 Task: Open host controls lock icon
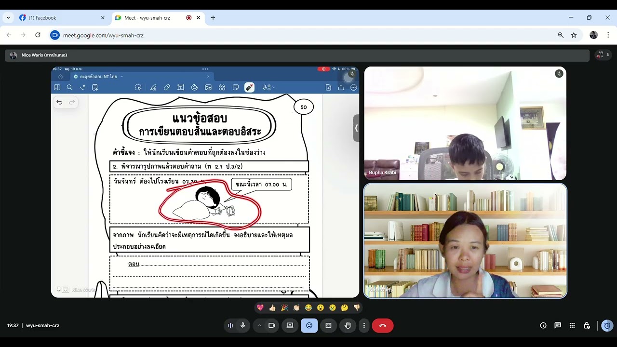click(x=587, y=325)
